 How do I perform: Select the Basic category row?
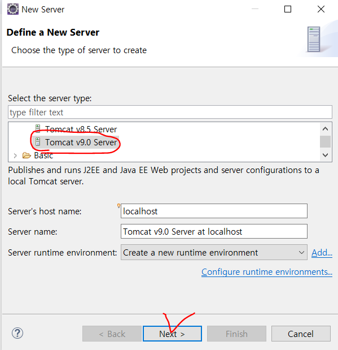pyautogui.click(x=43, y=155)
